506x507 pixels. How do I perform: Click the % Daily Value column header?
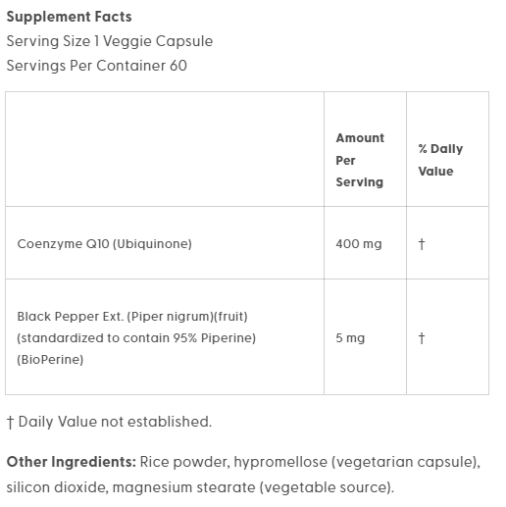[440, 160]
